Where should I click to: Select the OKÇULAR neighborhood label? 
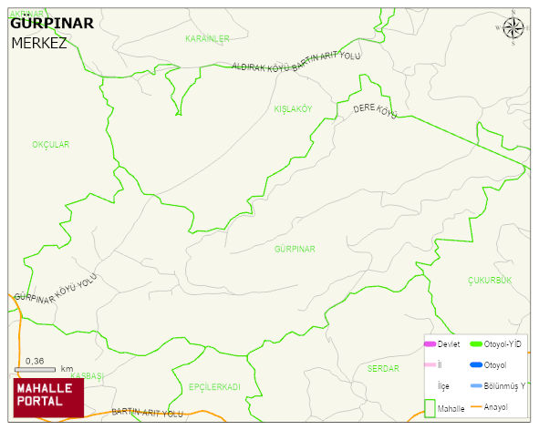click(x=51, y=145)
